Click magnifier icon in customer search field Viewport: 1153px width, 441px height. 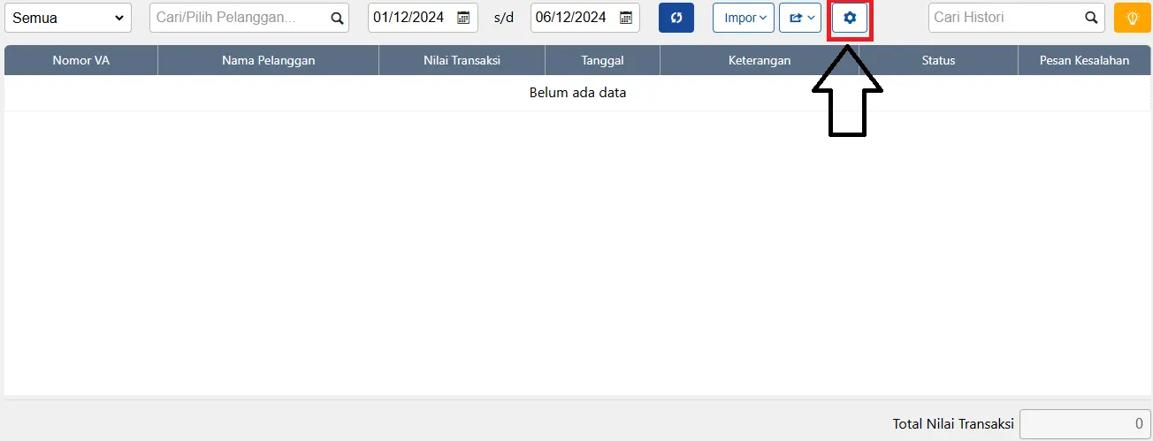click(x=337, y=18)
